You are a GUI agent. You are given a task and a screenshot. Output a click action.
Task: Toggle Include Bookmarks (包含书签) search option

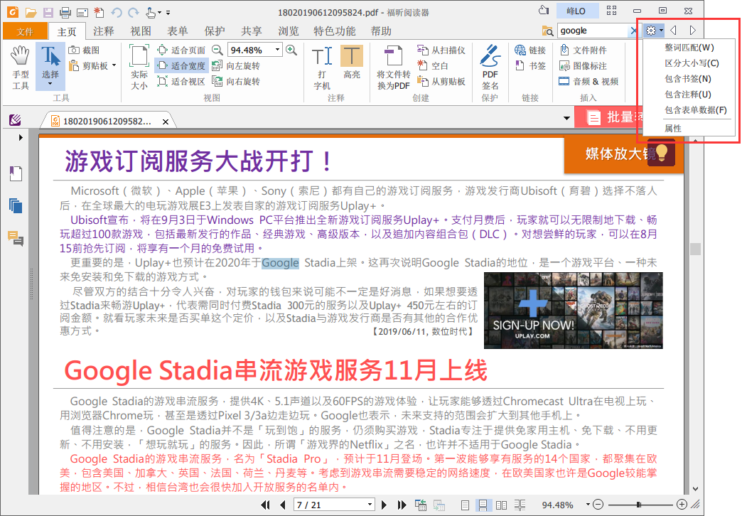pos(687,79)
